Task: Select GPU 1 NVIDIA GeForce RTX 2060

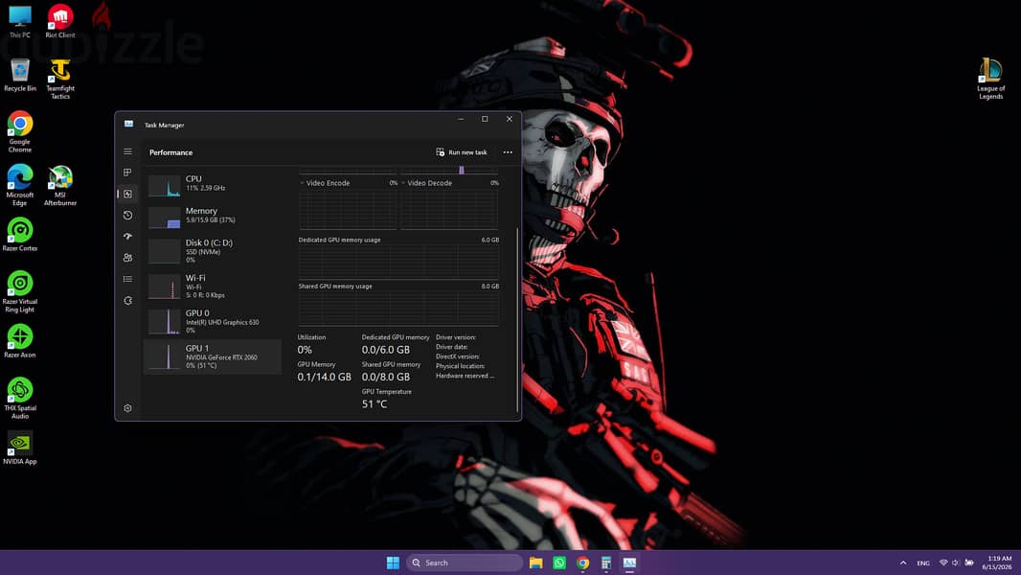Action: tap(213, 356)
